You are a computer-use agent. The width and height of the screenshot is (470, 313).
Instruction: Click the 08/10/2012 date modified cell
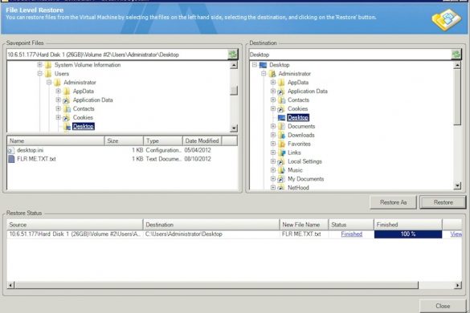pos(198,159)
